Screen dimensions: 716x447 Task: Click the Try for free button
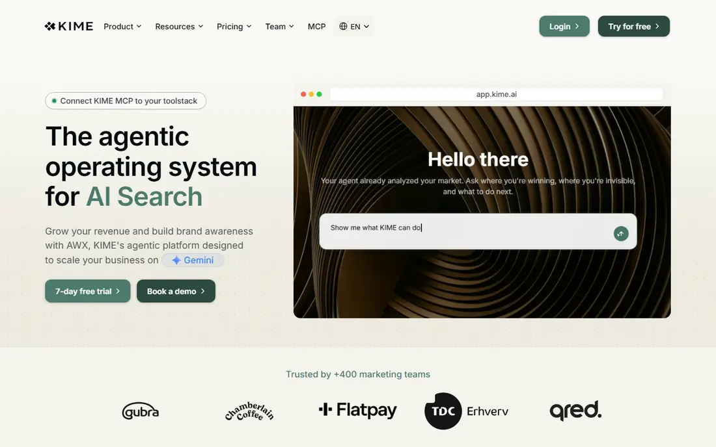(633, 27)
